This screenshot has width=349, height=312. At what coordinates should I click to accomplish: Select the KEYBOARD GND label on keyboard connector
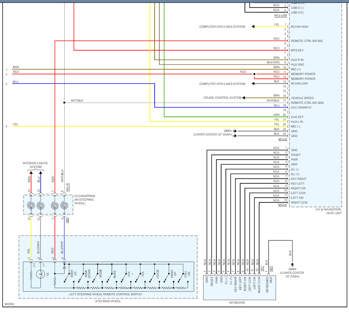[269, 284]
